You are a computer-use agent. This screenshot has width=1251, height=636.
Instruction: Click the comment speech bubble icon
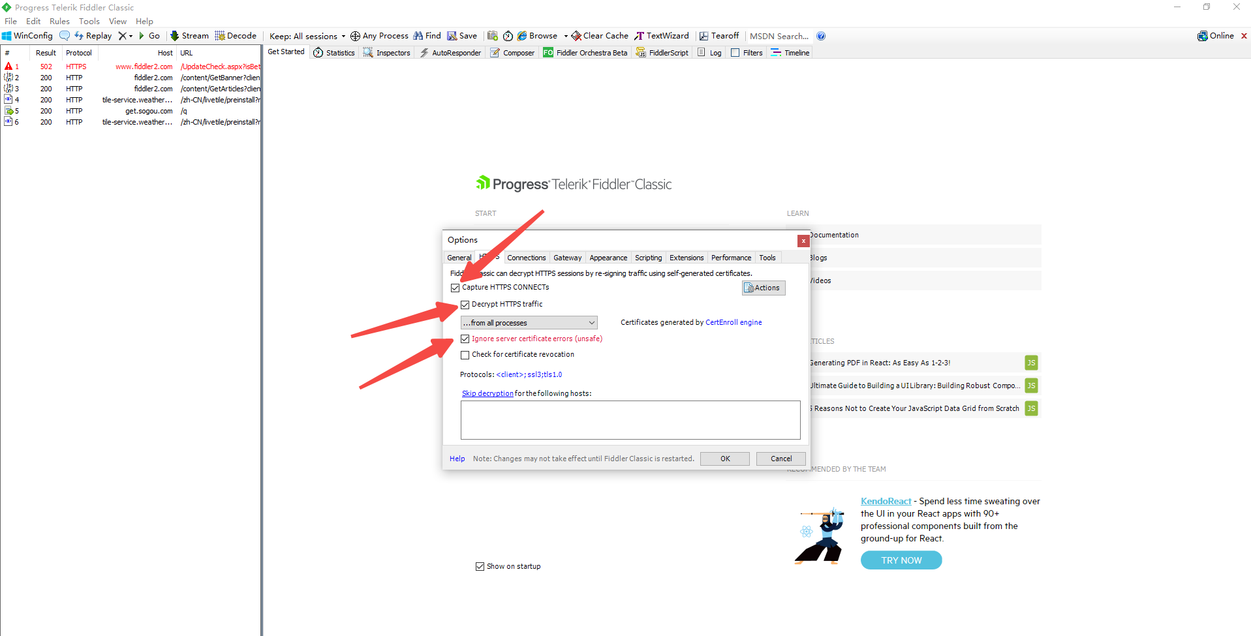[64, 36]
